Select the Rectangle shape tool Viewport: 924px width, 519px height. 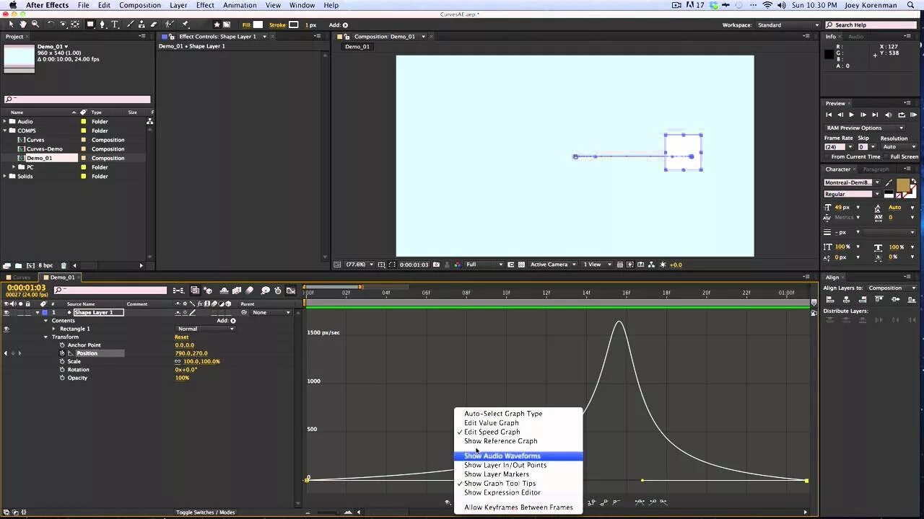tap(90, 25)
